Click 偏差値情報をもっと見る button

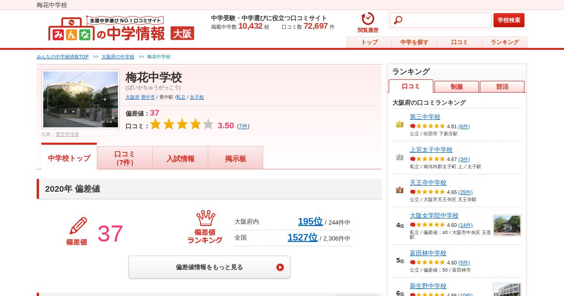209,267
